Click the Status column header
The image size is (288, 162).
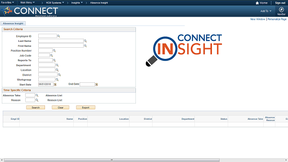(224, 119)
